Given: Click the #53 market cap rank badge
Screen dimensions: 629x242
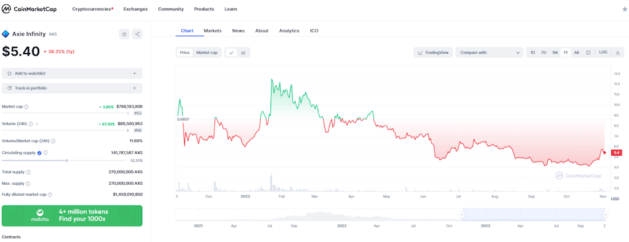Looking at the screenshot, I should coord(138,113).
